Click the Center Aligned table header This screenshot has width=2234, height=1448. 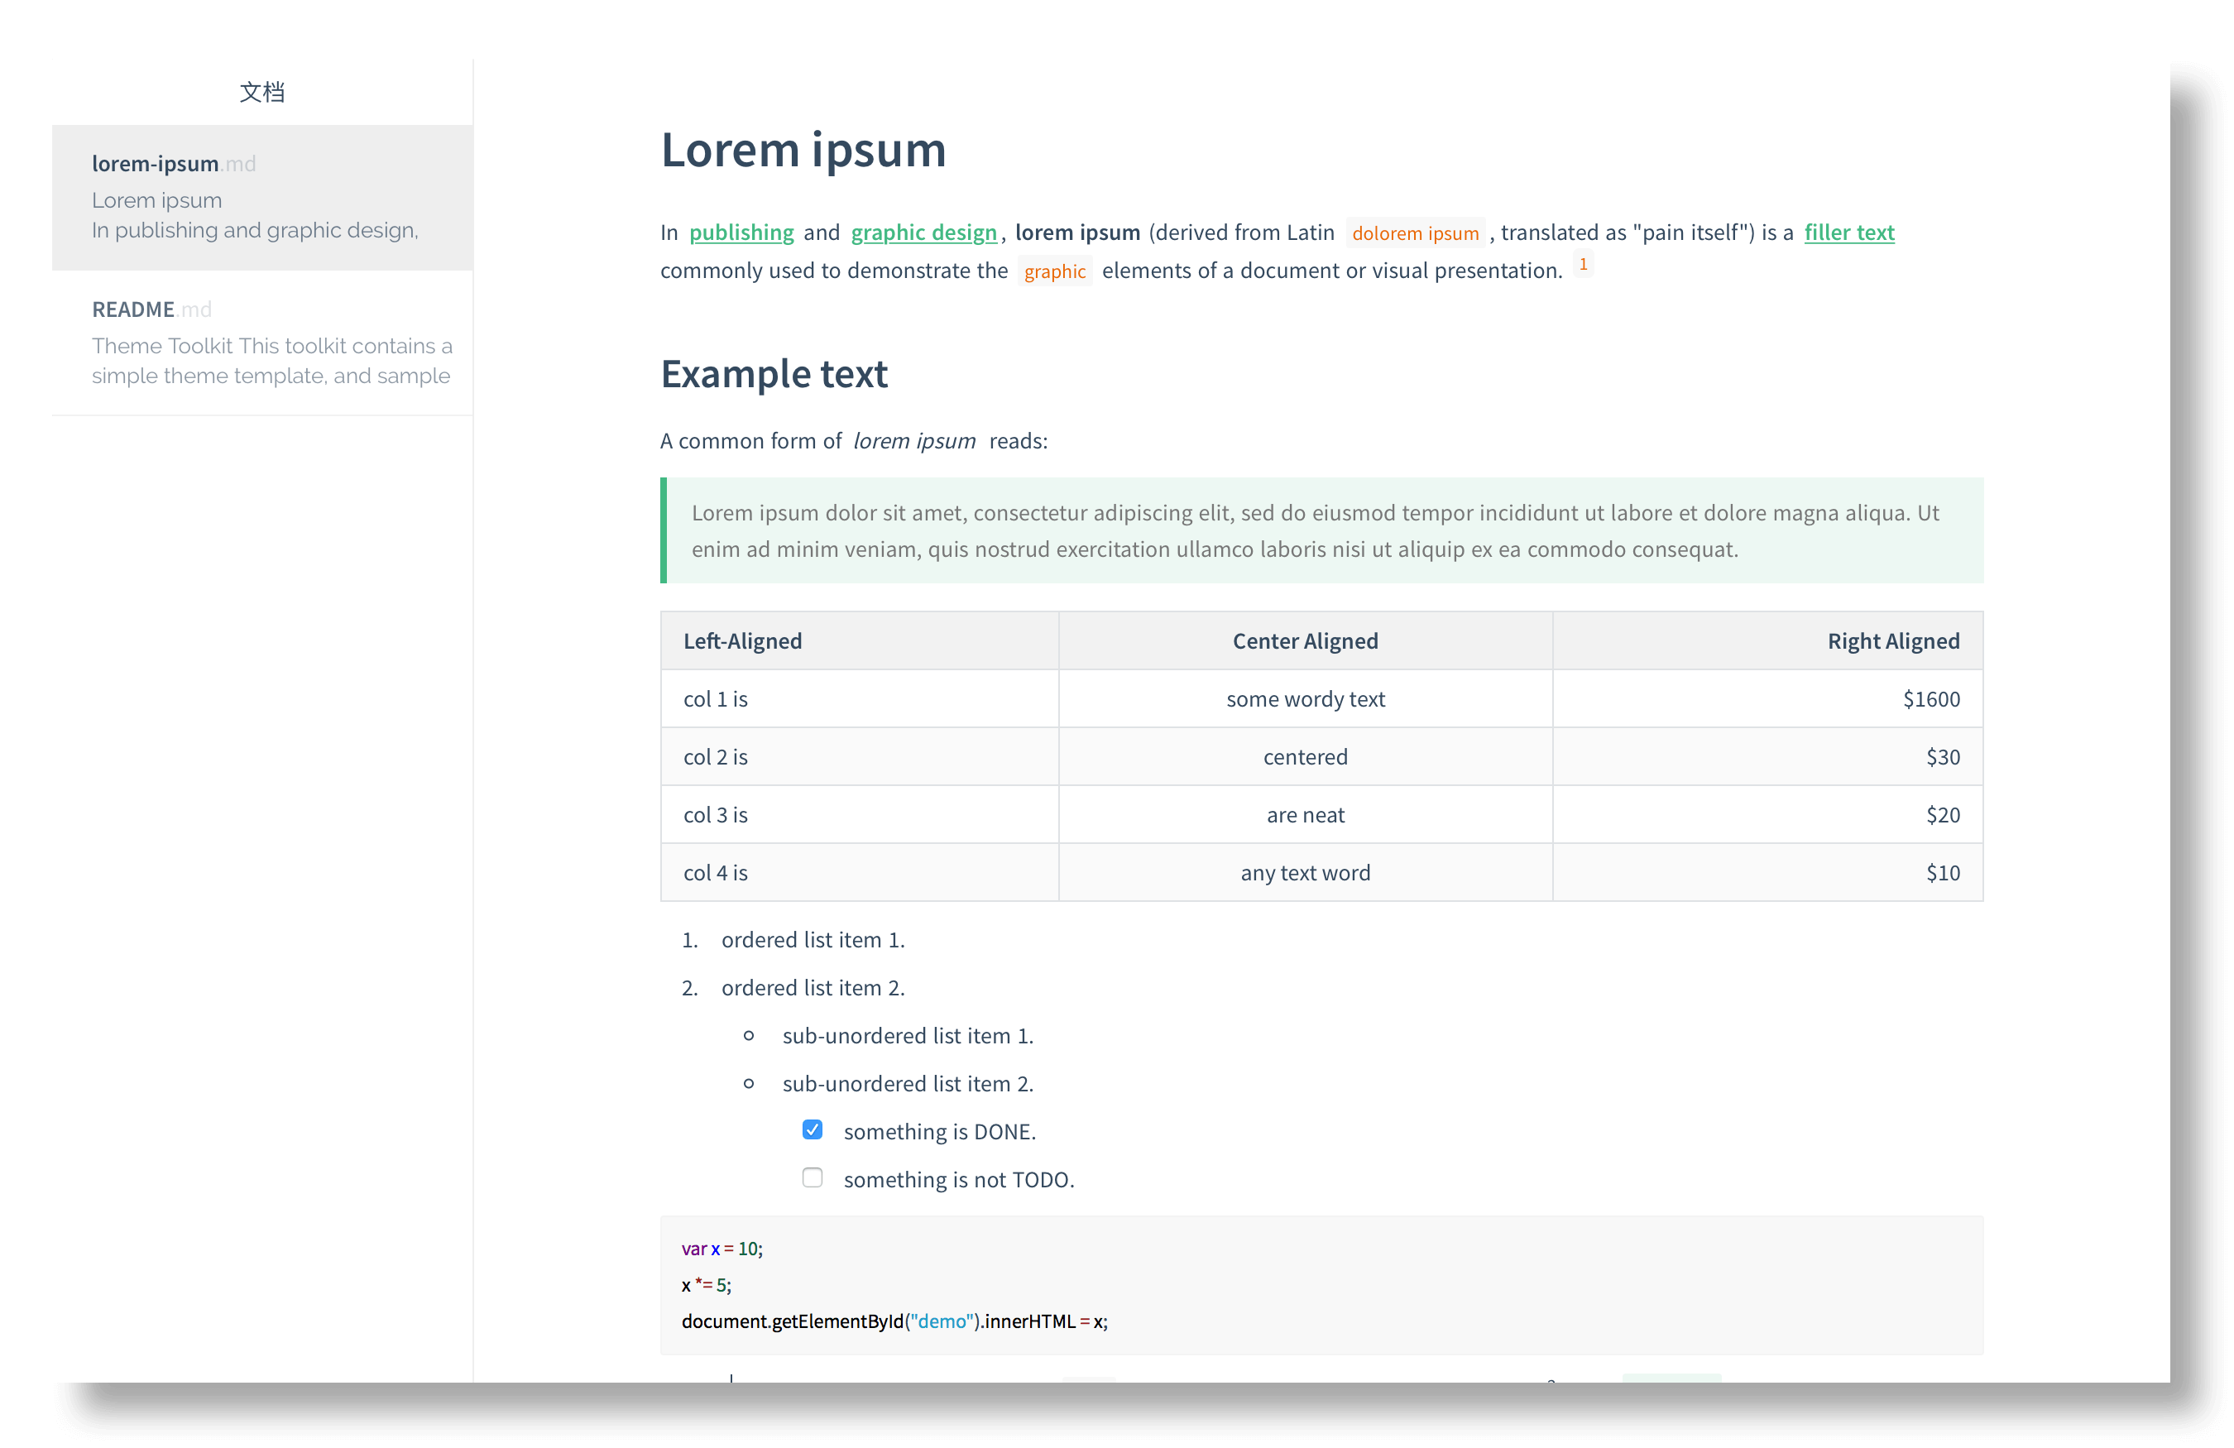tap(1305, 641)
